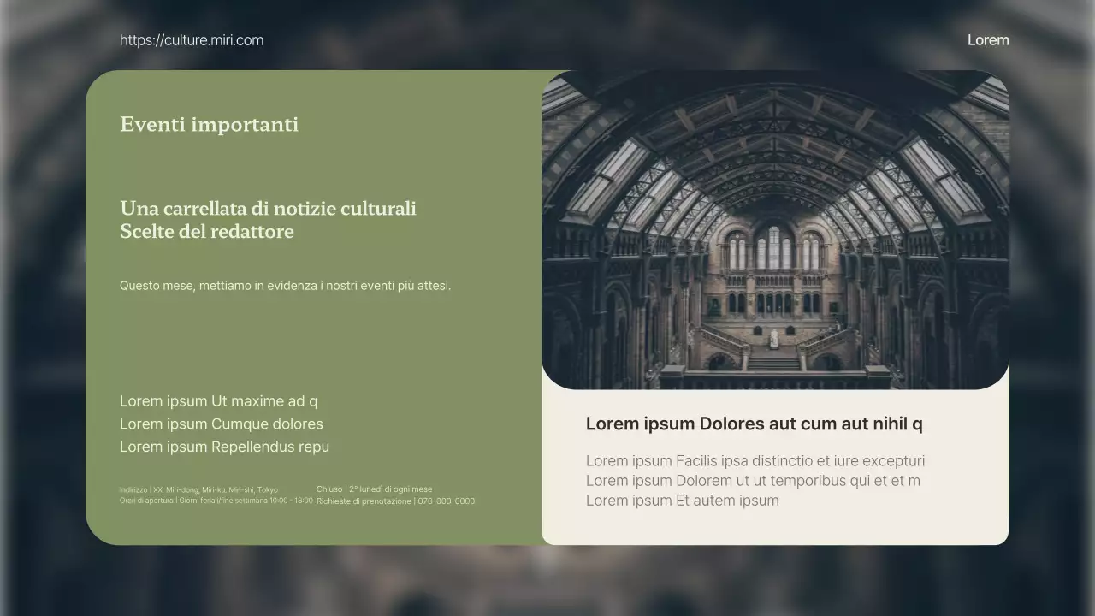1095x616 pixels.
Task: Open the Lorem link in top-right corner
Action: pyautogui.click(x=988, y=40)
